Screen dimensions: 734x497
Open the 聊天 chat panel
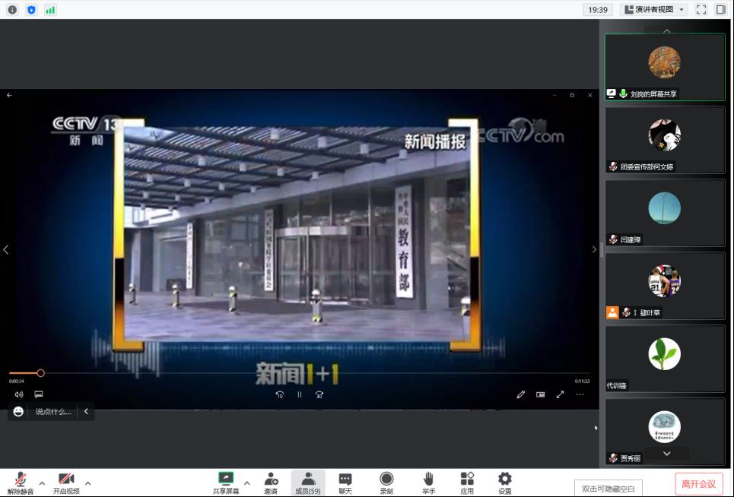[x=345, y=483]
